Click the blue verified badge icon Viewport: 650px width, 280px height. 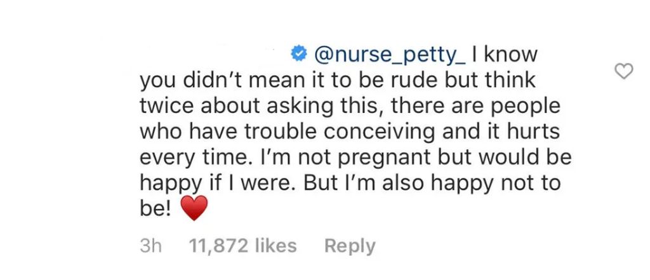point(298,55)
